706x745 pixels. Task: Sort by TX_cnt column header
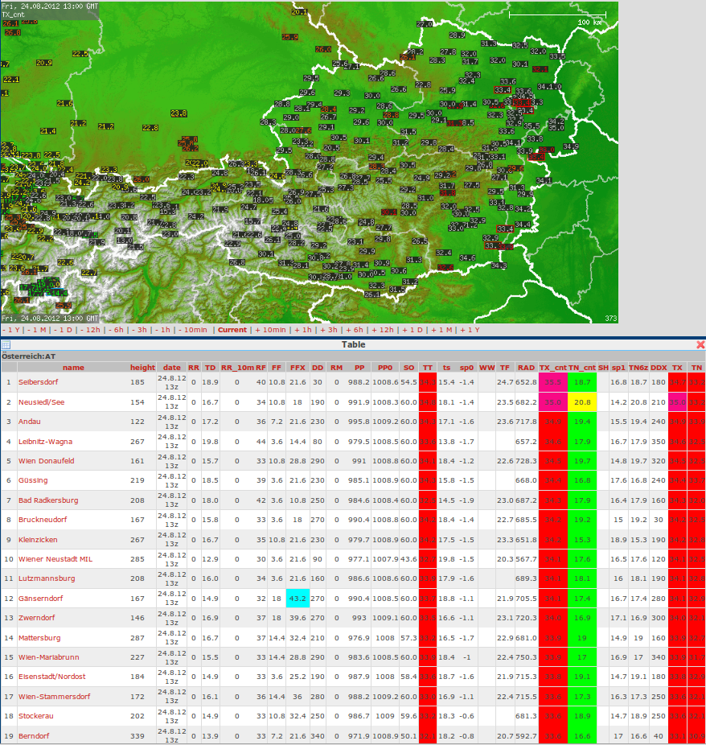click(553, 368)
